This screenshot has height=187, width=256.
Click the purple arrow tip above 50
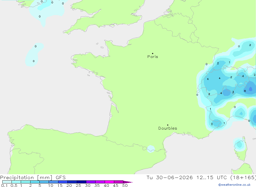128,182
